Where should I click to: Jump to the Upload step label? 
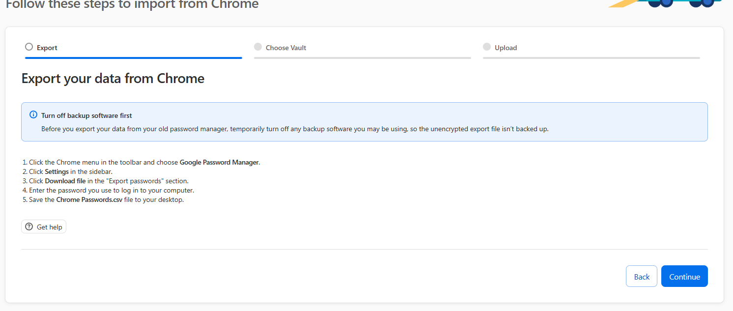(x=506, y=48)
